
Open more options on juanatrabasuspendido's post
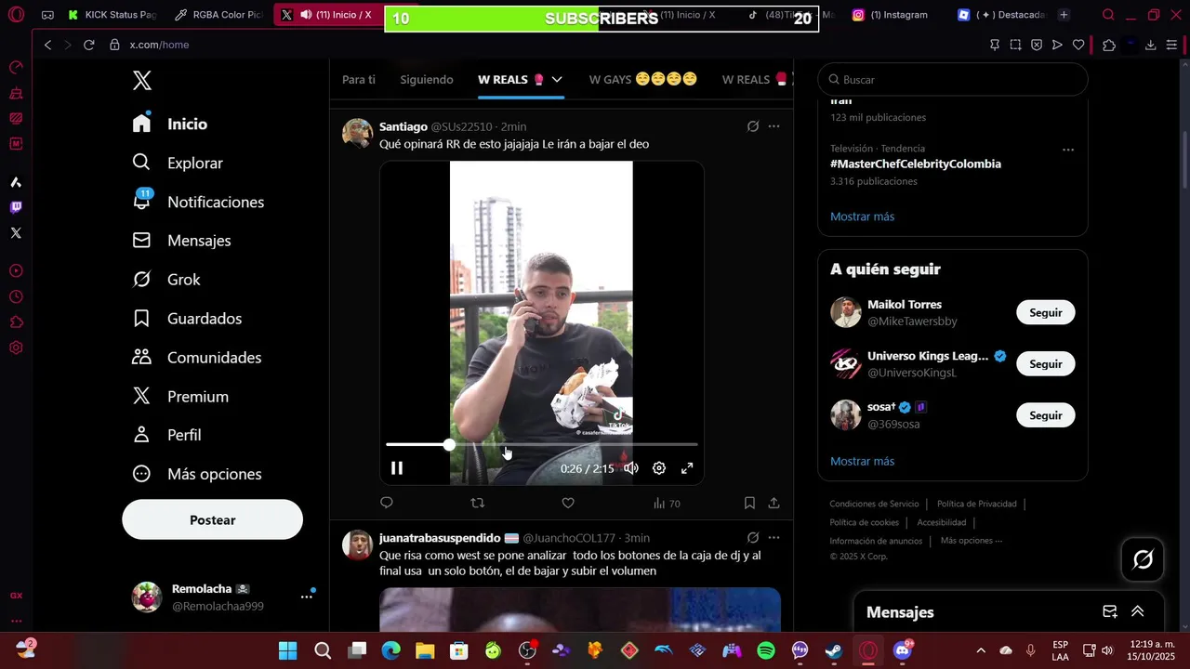click(x=773, y=538)
